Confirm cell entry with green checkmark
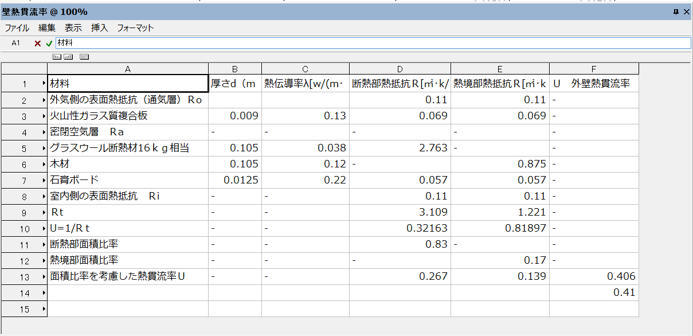Screen dimensions: 693x336 (x=49, y=43)
